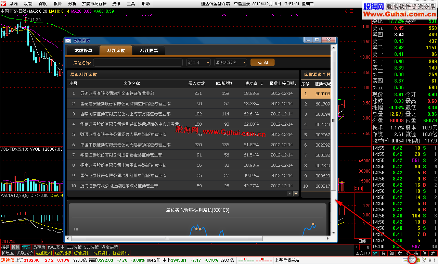This screenshot has width=438, height=264.
Task: Open the 帮助 menu
Action: coord(146,4)
